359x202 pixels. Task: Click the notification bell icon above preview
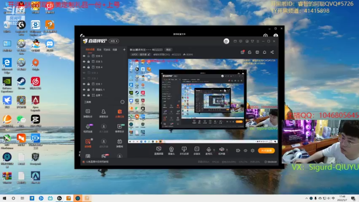[x=264, y=52]
